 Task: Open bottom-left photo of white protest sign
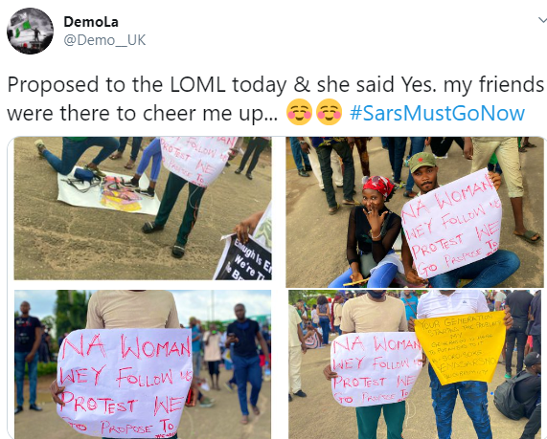[143, 364]
